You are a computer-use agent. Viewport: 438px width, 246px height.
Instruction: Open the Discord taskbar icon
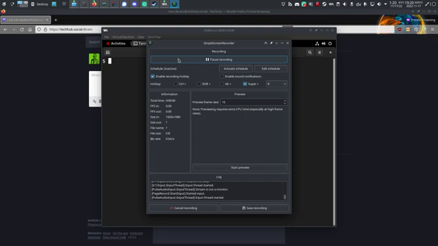[134, 4]
